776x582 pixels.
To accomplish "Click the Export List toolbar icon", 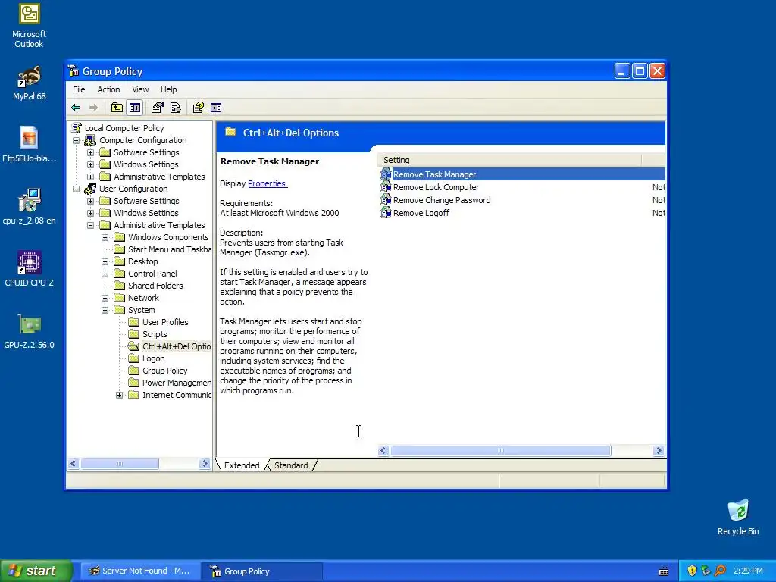I will click(x=176, y=108).
